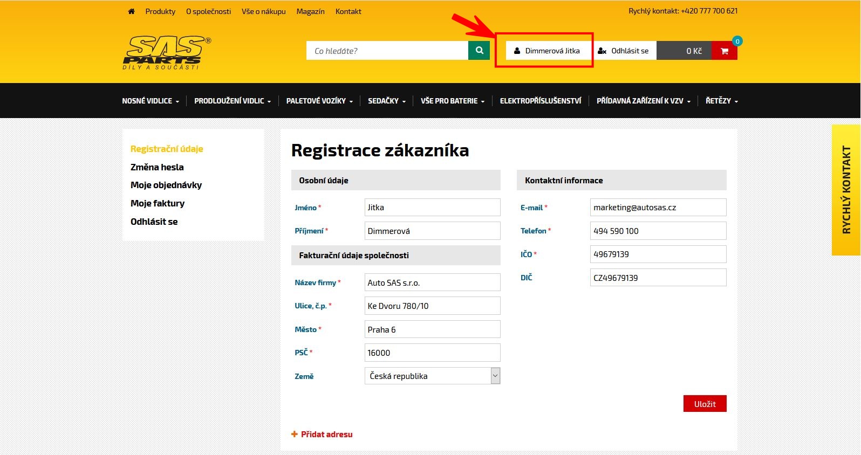The image size is (861, 455).
Task: Click the Telefon input field
Action: pos(658,231)
